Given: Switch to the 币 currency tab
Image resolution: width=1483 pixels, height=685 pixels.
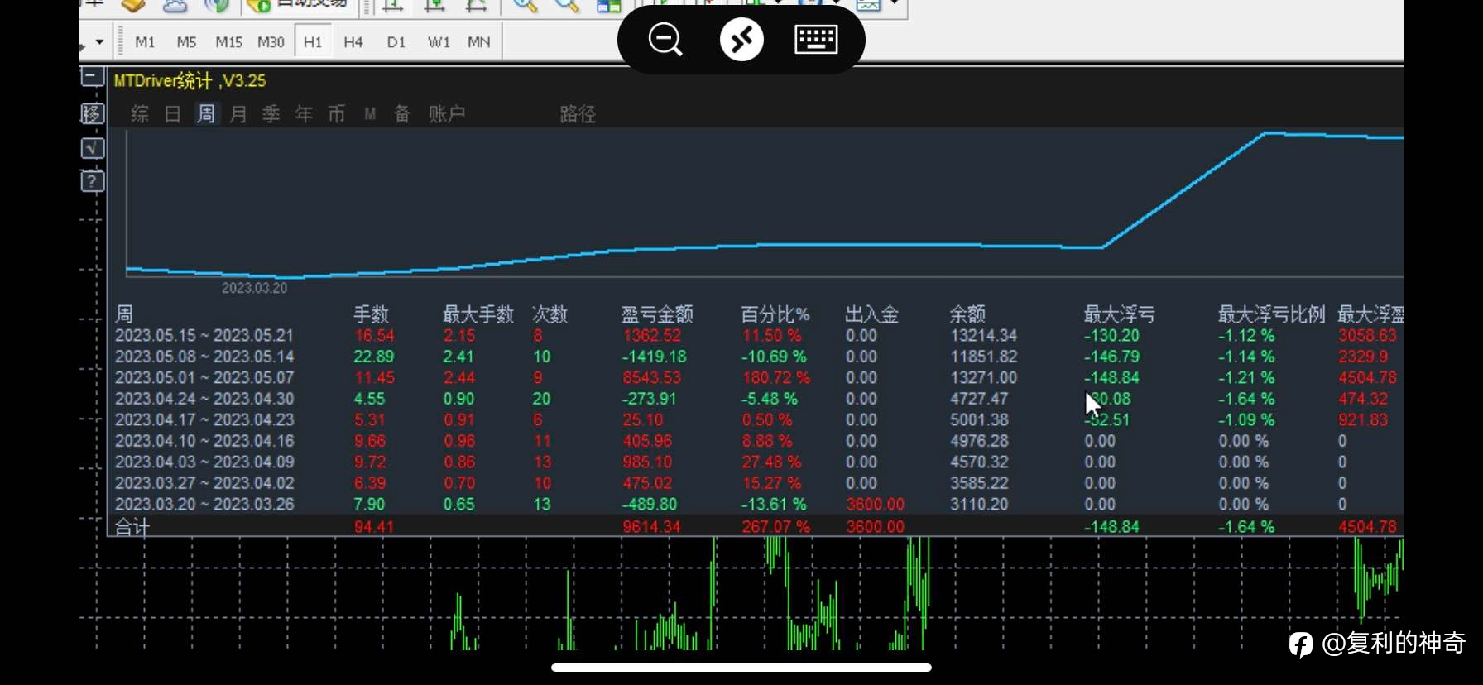Looking at the screenshot, I should (x=336, y=113).
